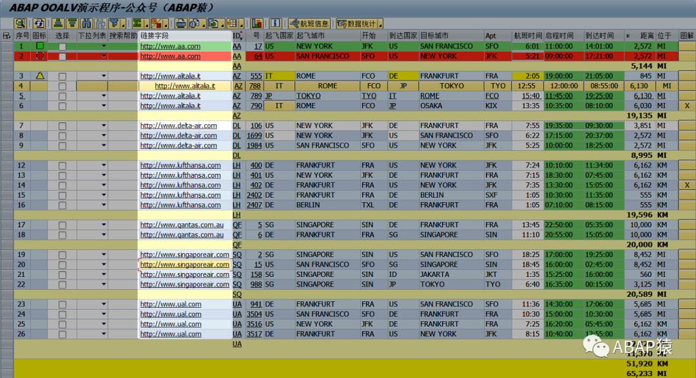Expand the Export options dropdown arrow
This screenshot has width=696, height=378.
(222, 25)
